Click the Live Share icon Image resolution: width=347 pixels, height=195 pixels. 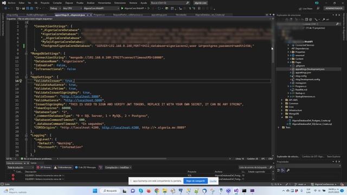pyautogui.click(x=300, y=9)
